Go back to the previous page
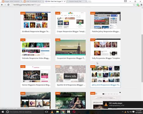The height and width of the screenshot is (114, 143). (2, 5)
